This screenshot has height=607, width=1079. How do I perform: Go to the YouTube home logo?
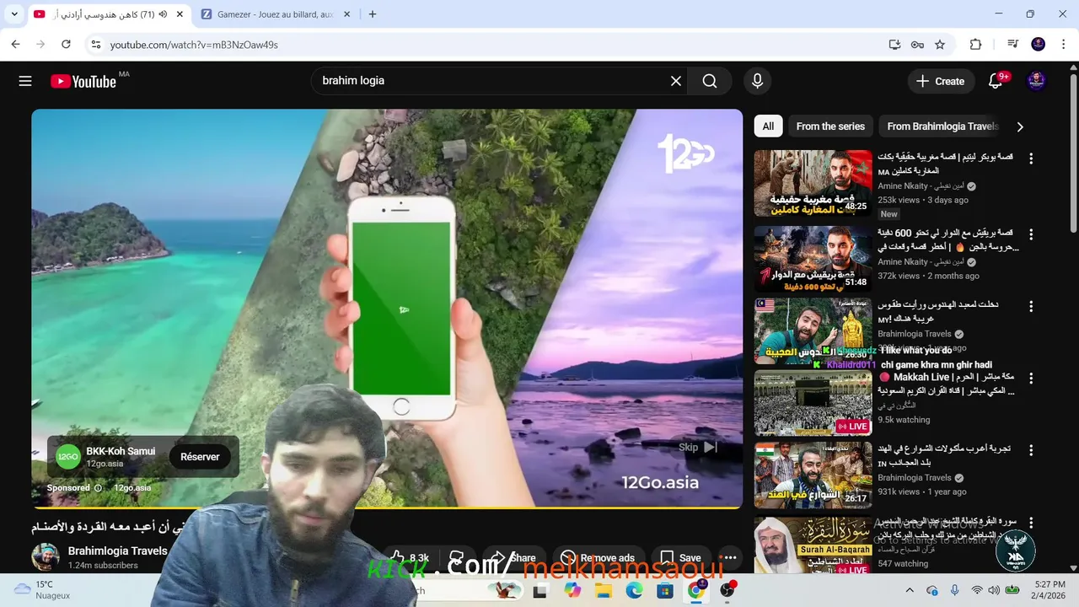[83, 81]
